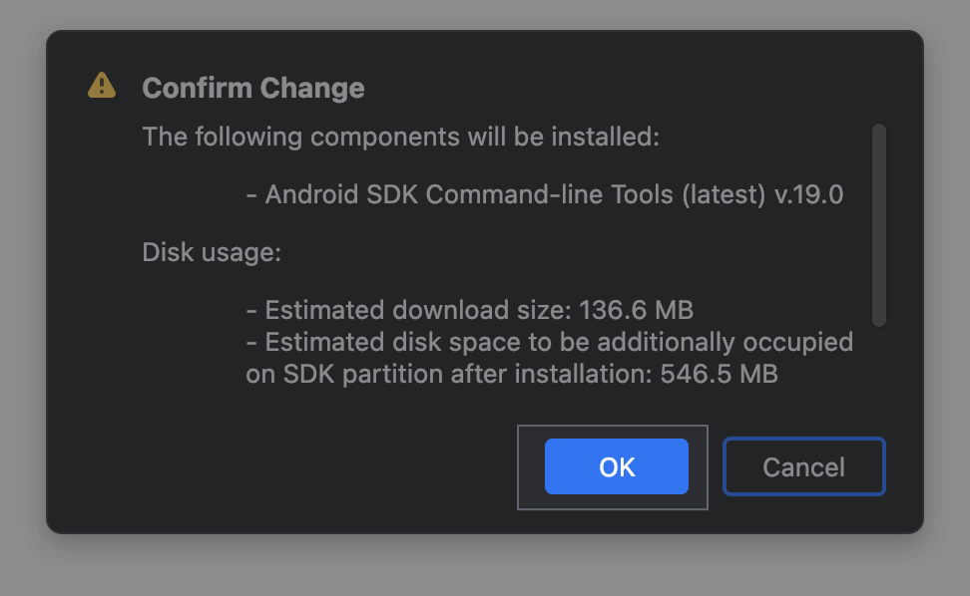The image size is (970, 596).
Task: Click the 'Android SDK' words in component line
Action: [x=341, y=194]
